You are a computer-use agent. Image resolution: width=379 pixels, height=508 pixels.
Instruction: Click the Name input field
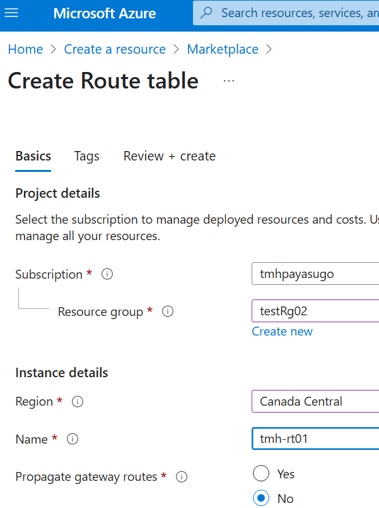(x=315, y=438)
